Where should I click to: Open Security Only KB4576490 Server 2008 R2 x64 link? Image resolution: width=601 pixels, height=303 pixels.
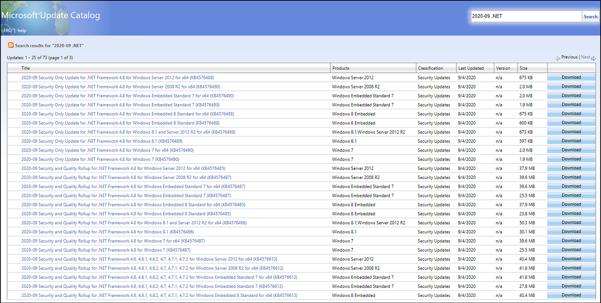click(121, 87)
